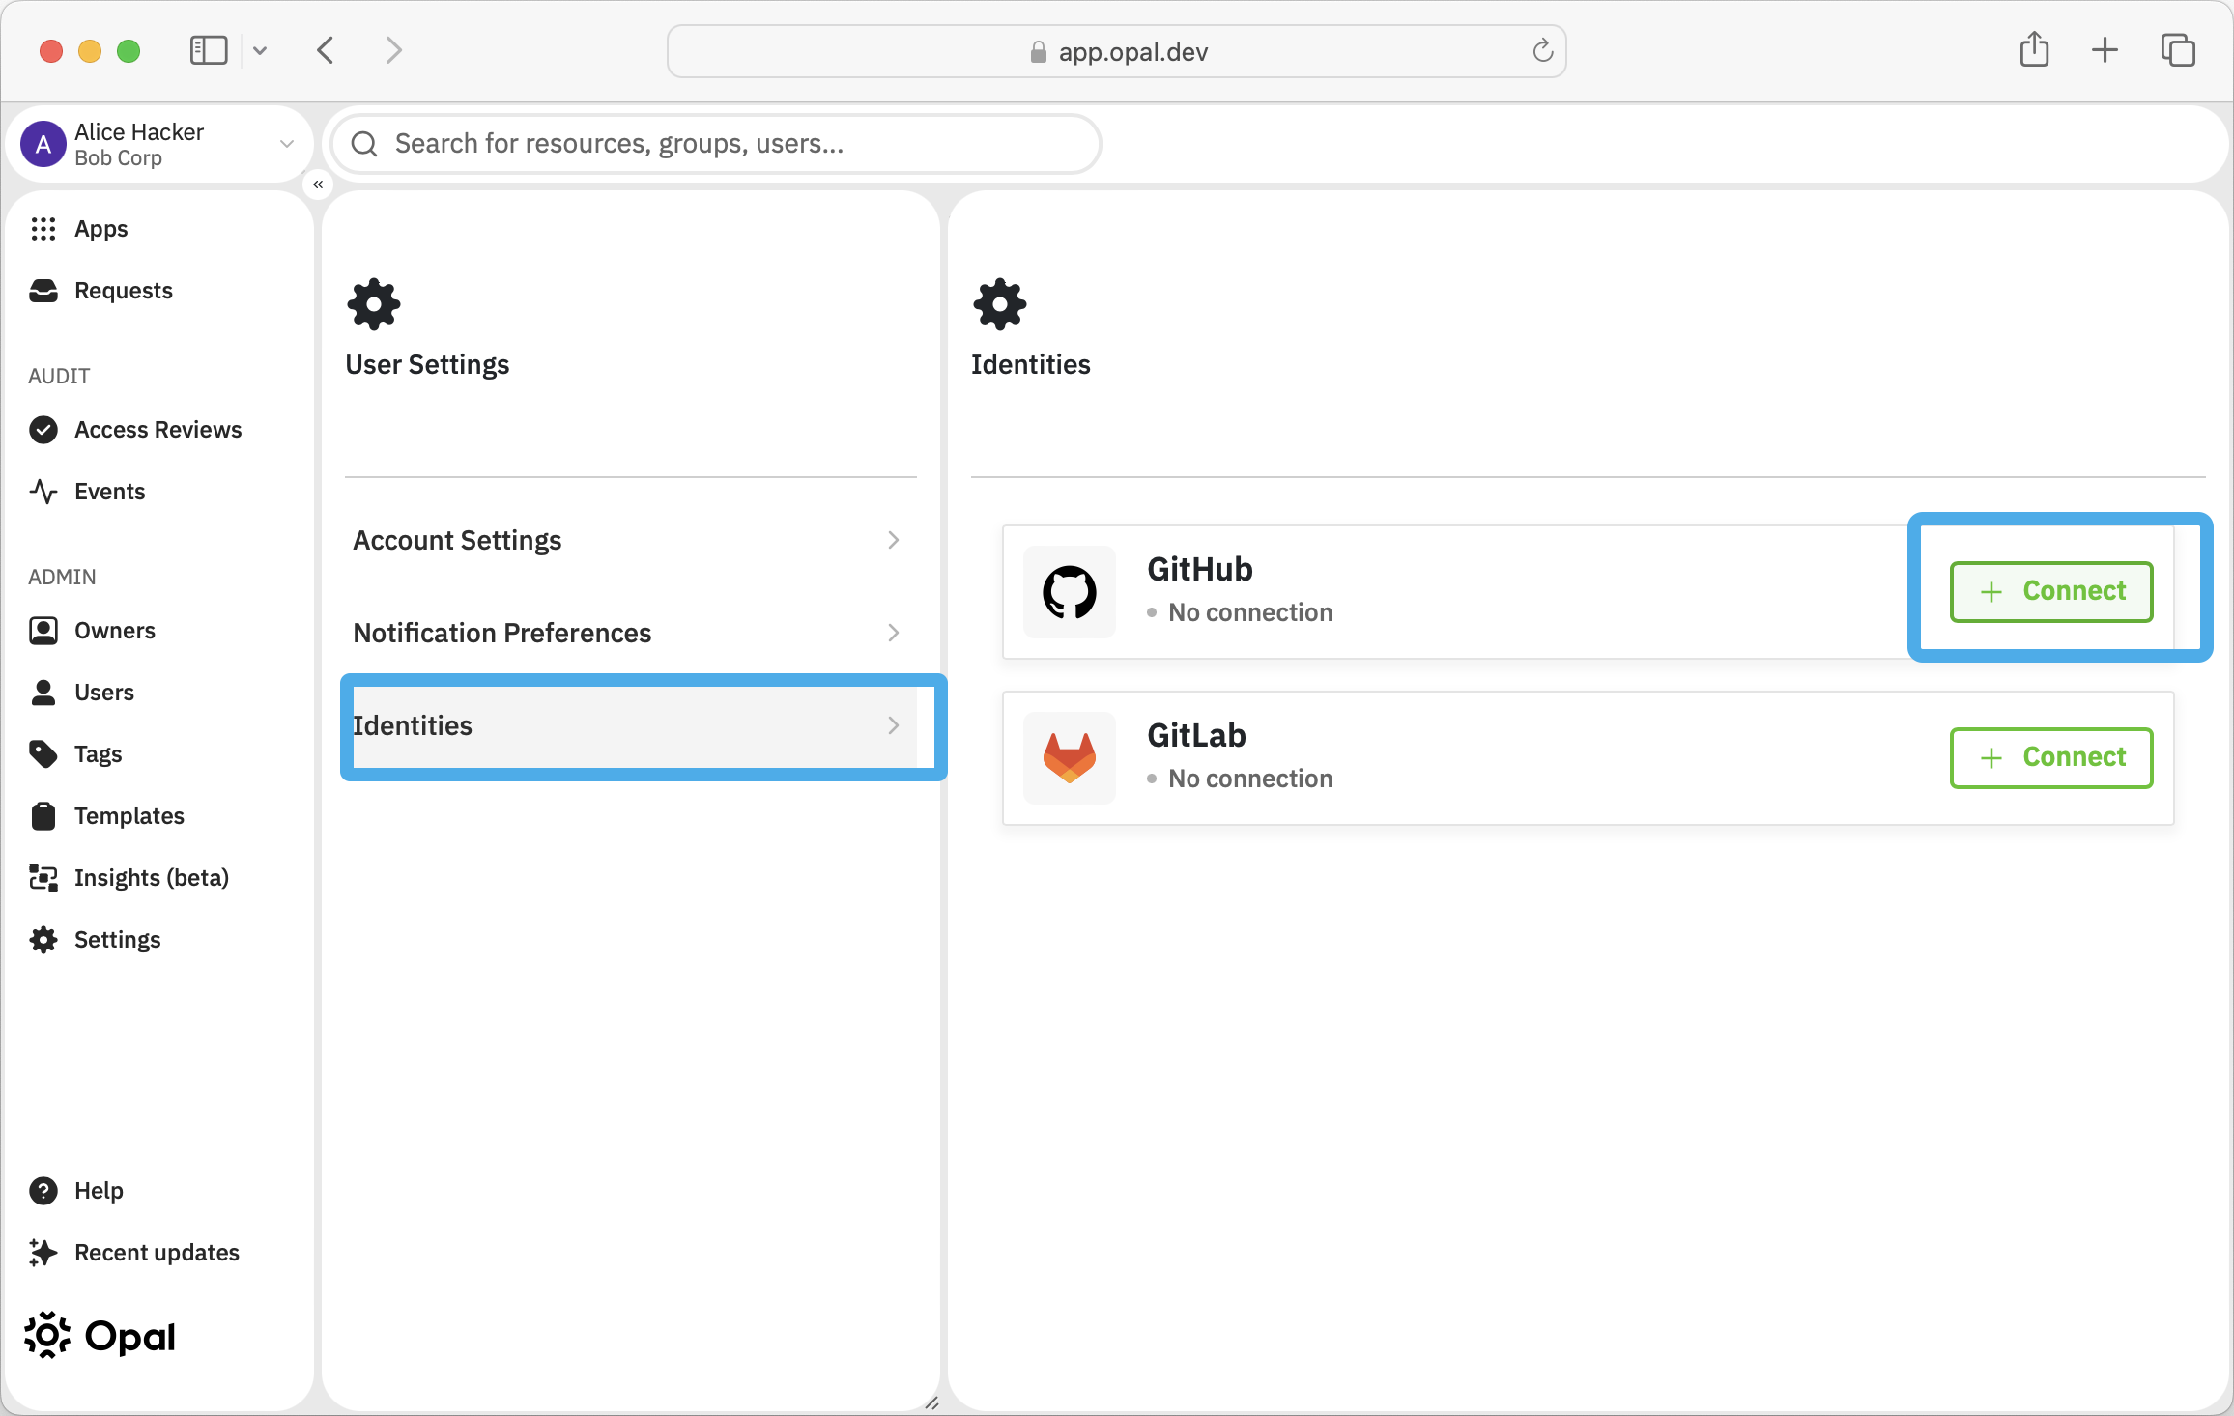
Task: Open the Settings gear in sidebar
Action: [x=43, y=940]
